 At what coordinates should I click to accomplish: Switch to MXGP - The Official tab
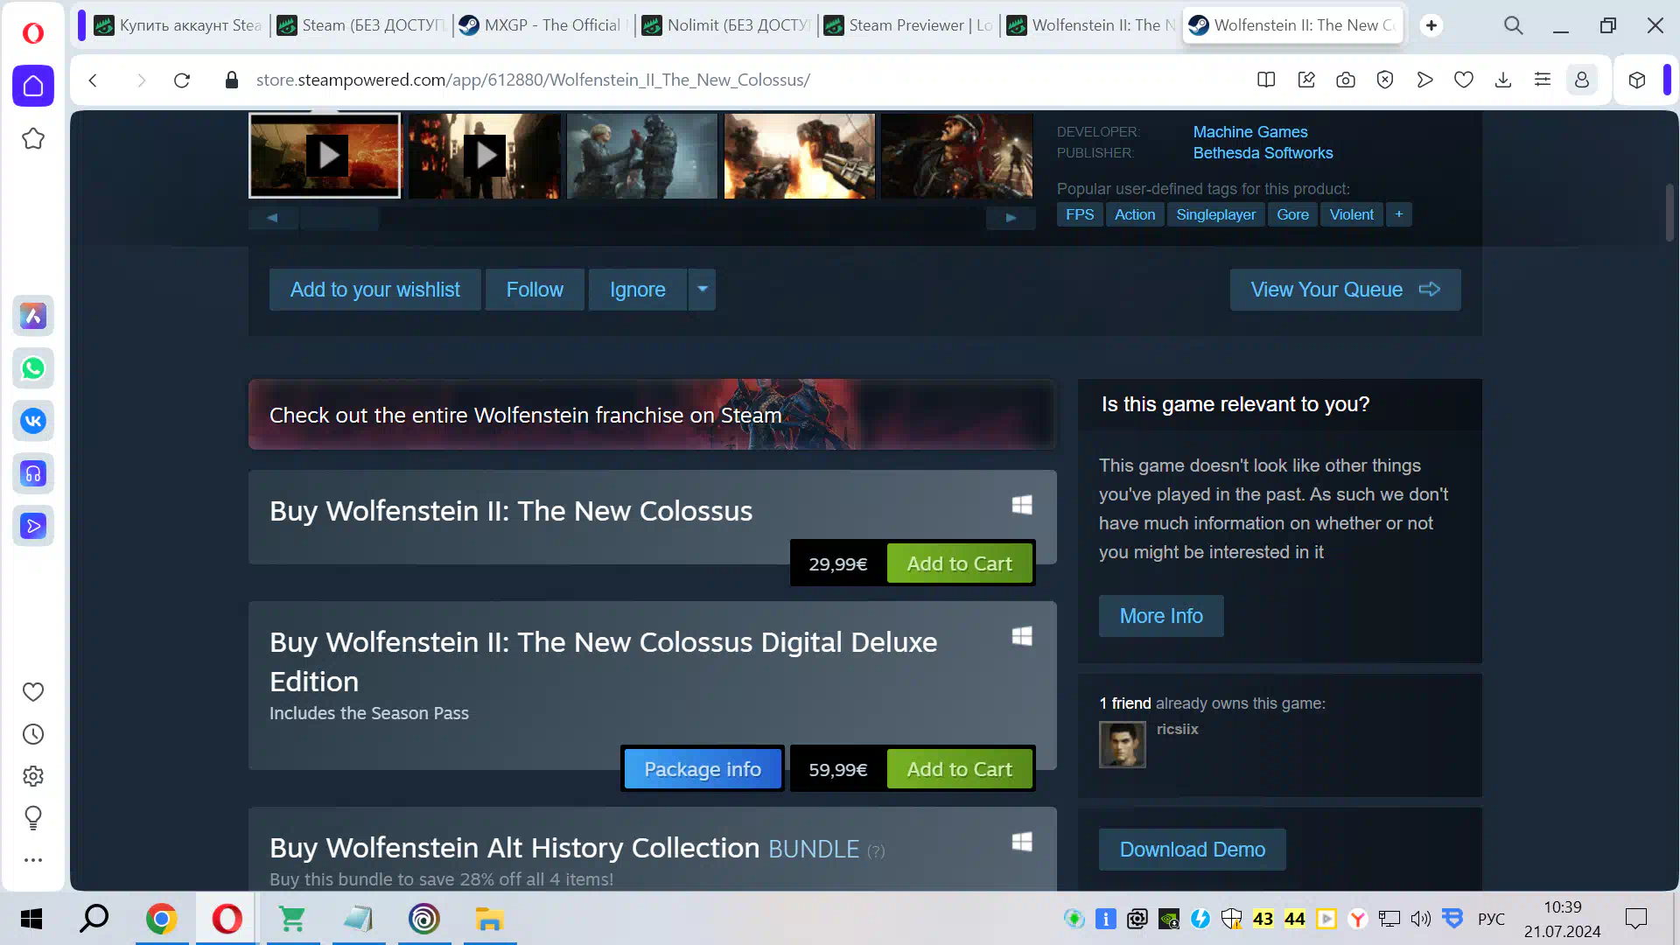click(543, 25)
